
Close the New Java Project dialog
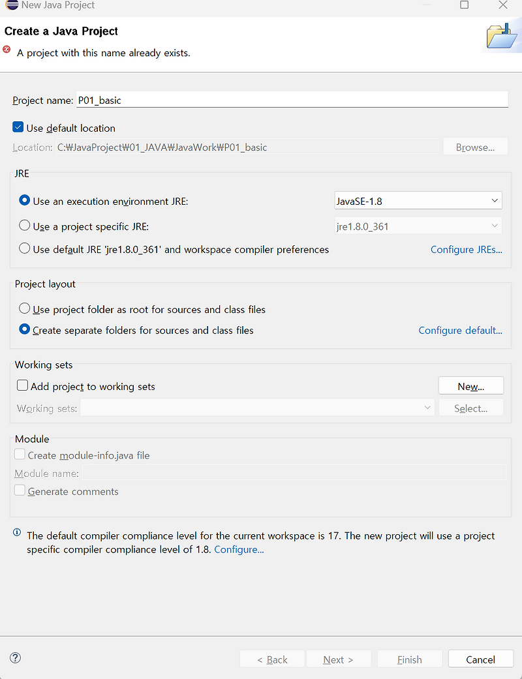click(x=502, y=5)
